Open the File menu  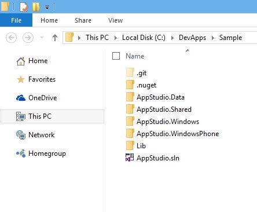(x=16, y=20)
